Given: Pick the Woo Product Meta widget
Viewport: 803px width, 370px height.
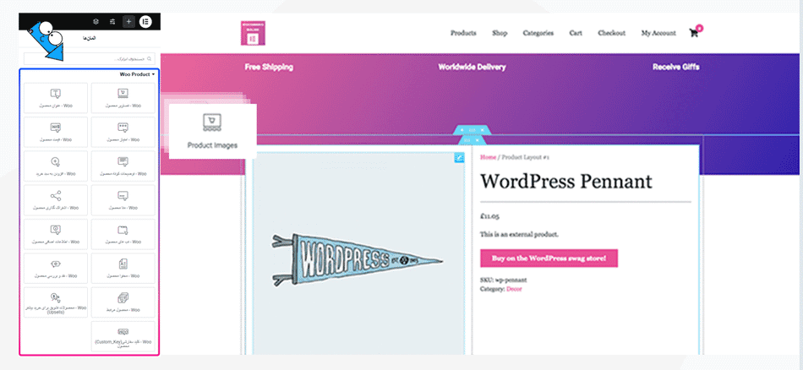Looking at the screenshot, I should pyautogui.click(x=123, y=200).
